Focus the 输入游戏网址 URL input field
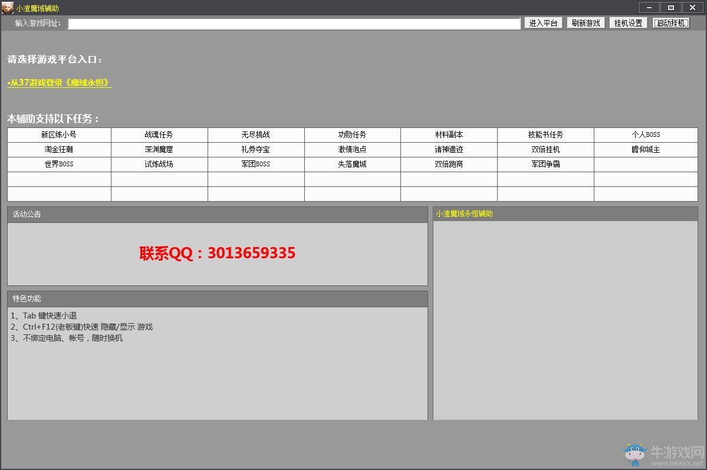 tap(294, 24)
